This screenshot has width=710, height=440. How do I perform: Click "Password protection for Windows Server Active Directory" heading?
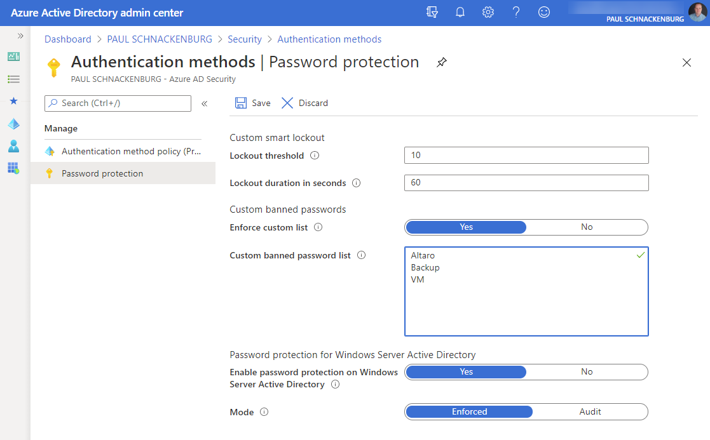click(353, 354)
